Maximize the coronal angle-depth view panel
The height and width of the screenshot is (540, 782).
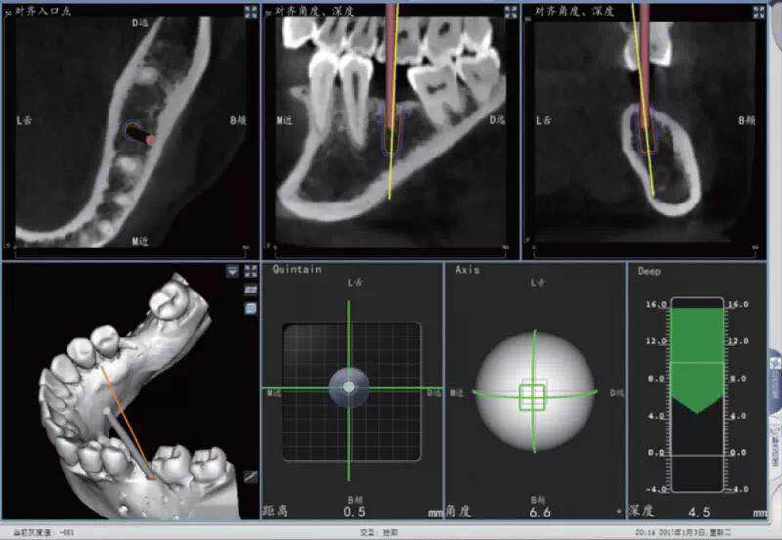point(758,12)
